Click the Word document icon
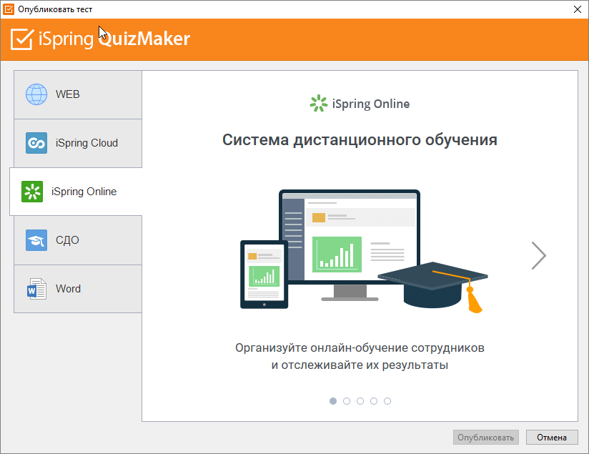 (36, 289)
